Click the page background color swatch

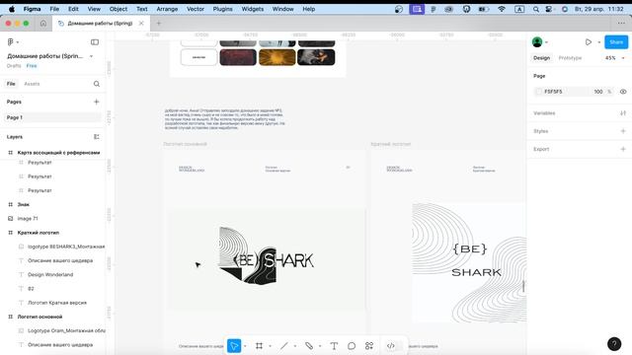pyautogui.click(x=538, y=92)
